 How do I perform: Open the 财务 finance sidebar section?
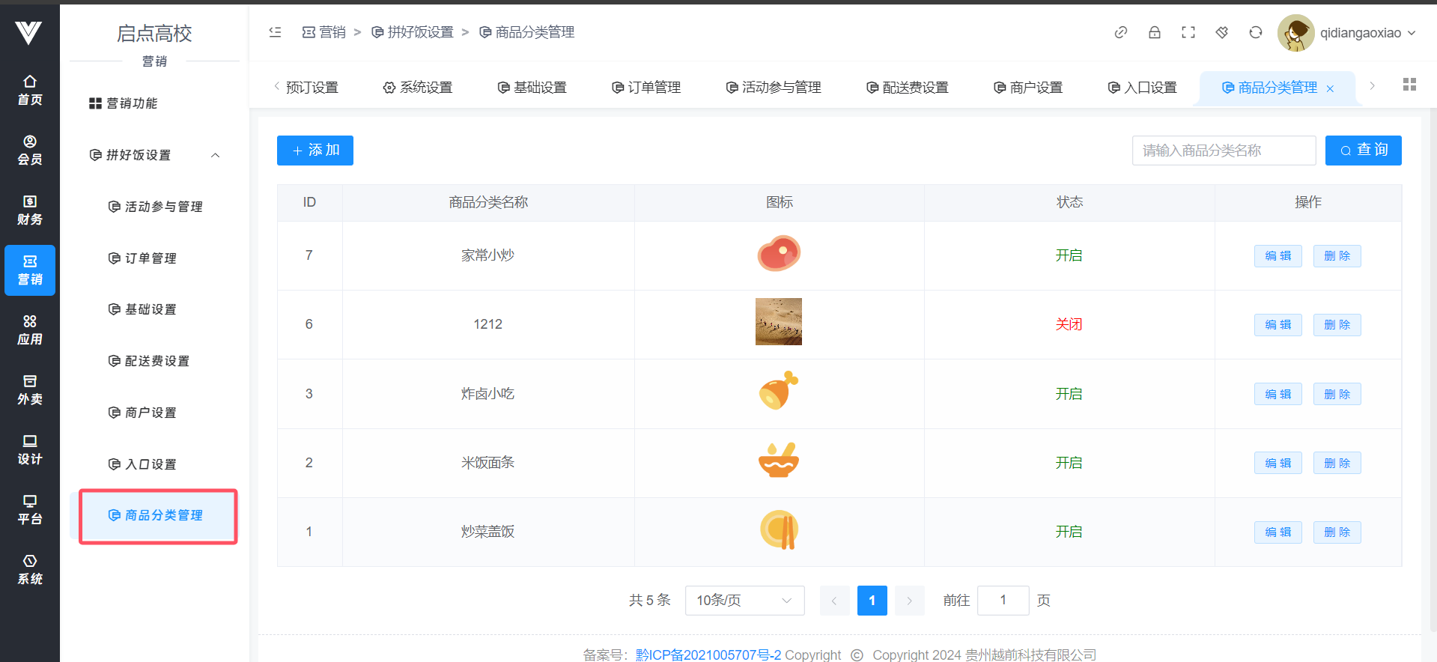pyautogui.click(x=30, y=210)
